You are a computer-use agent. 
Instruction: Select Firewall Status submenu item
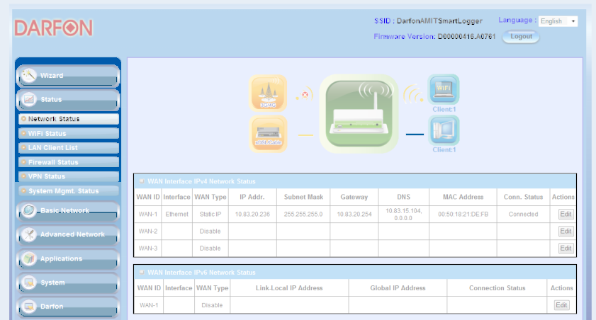[x=69, y=162]
